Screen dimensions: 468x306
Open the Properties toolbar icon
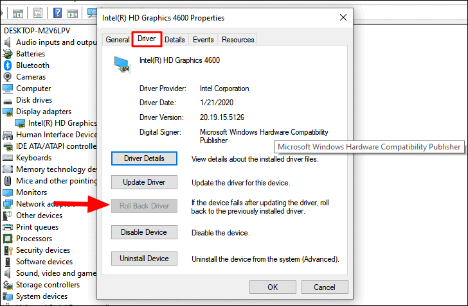37,13
